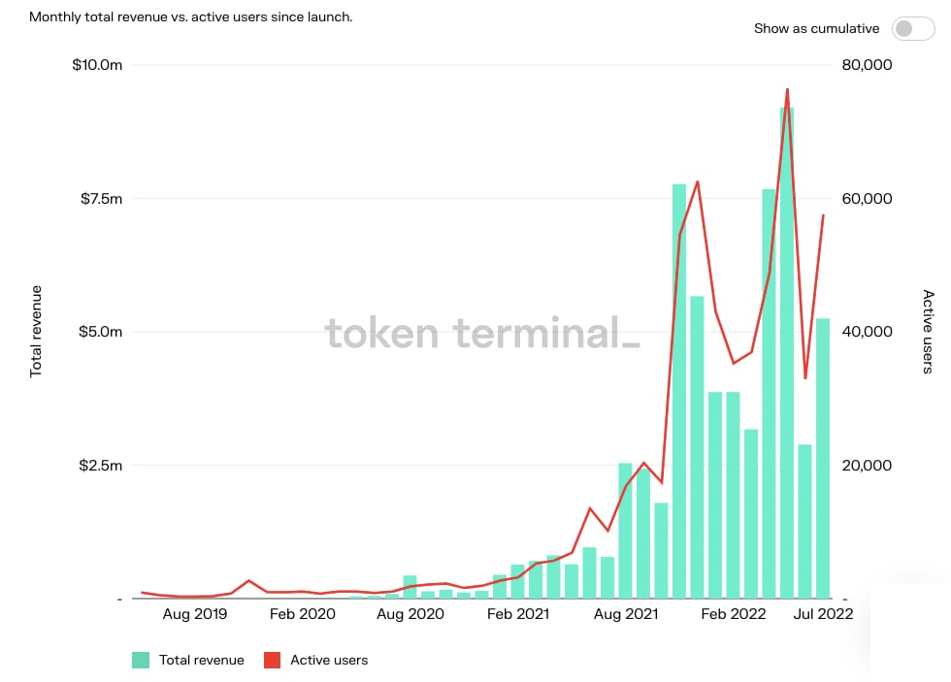Click the "Aug 2021" axis label
Image resolution: width=951 pixels, height=682 pixels.
click(626, 614)
